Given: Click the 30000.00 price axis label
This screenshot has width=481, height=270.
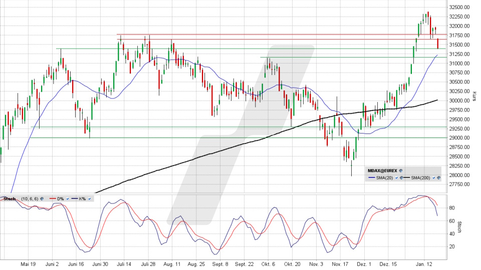Looking at the screenshot, I should coord(459,100).
